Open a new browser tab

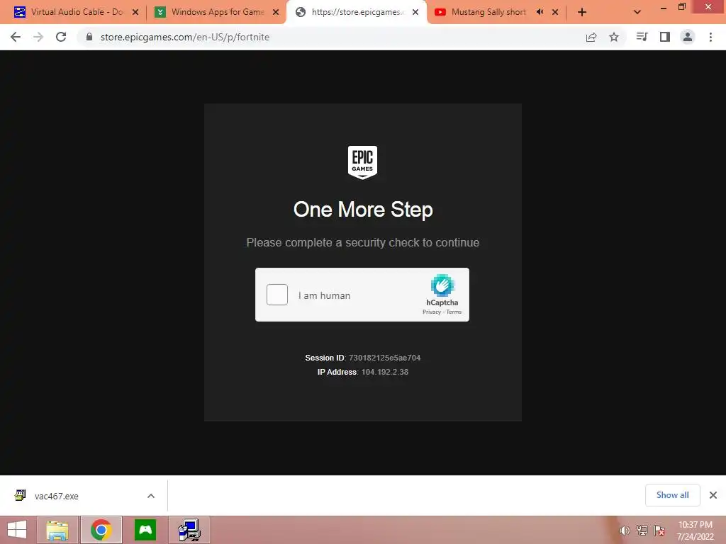pyautogui.click(x=582, y=12)
